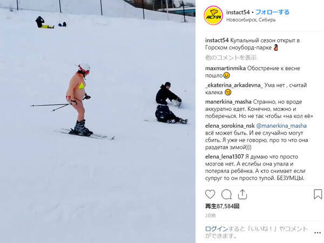Expand other comments via 他のコメントを表示
Viewport: 324px width, 243px height.
pos(231,58)
